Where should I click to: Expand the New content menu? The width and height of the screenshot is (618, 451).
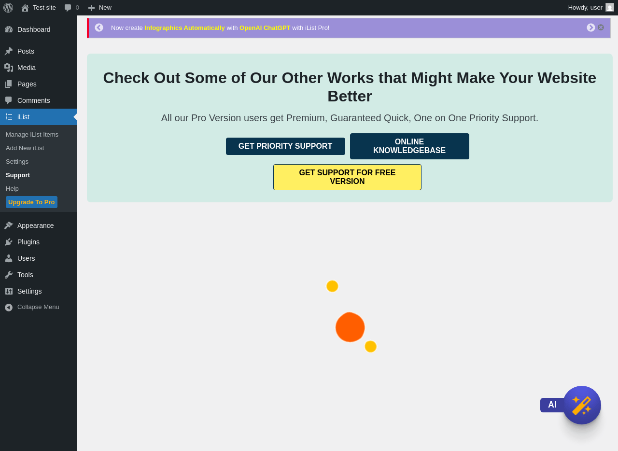[99, 8]
